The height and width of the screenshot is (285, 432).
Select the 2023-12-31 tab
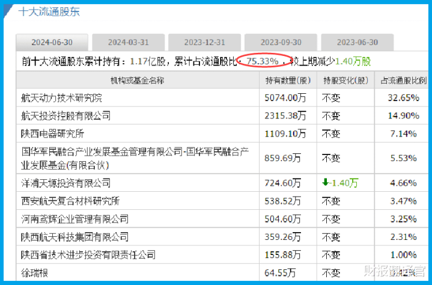click(x=204, y=42)
